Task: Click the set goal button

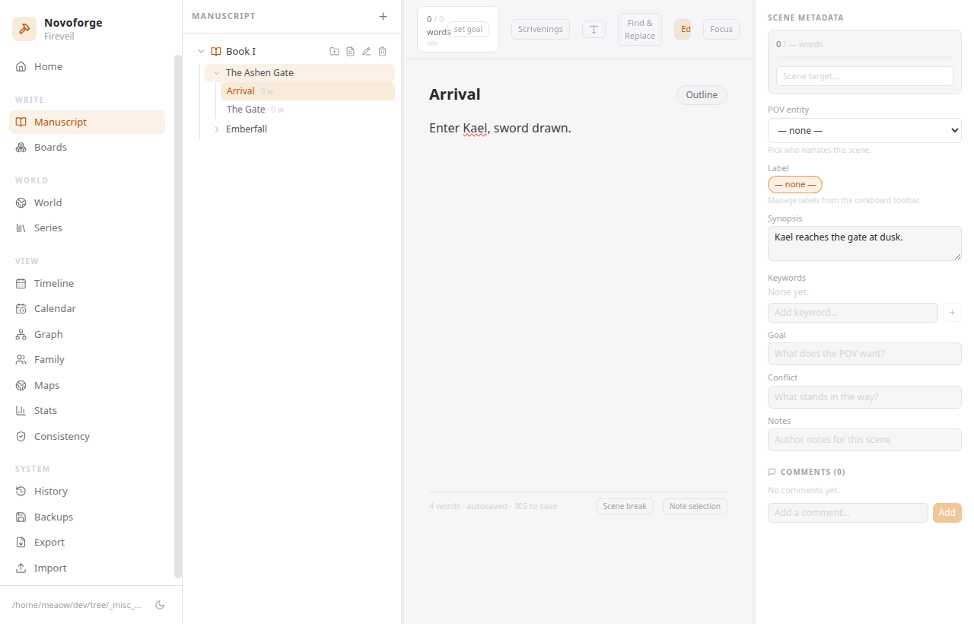Action: coord(469,29)
